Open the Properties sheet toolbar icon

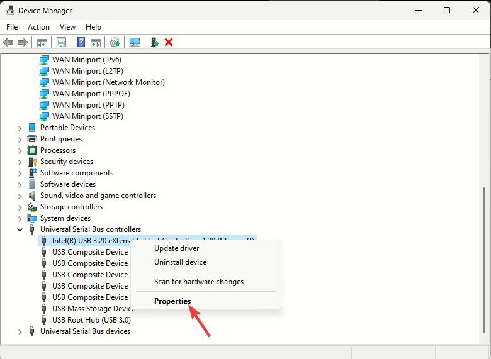(x=62, y=42)
